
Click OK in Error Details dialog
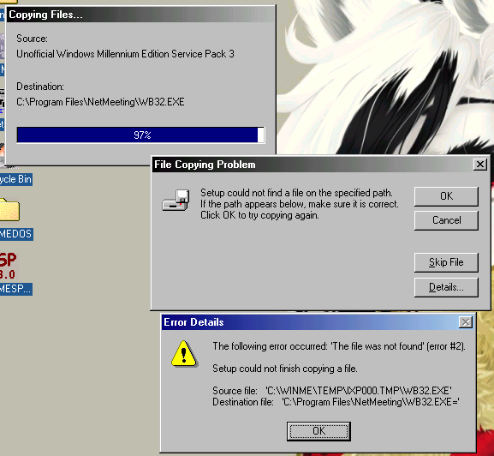tap(318, 431)
